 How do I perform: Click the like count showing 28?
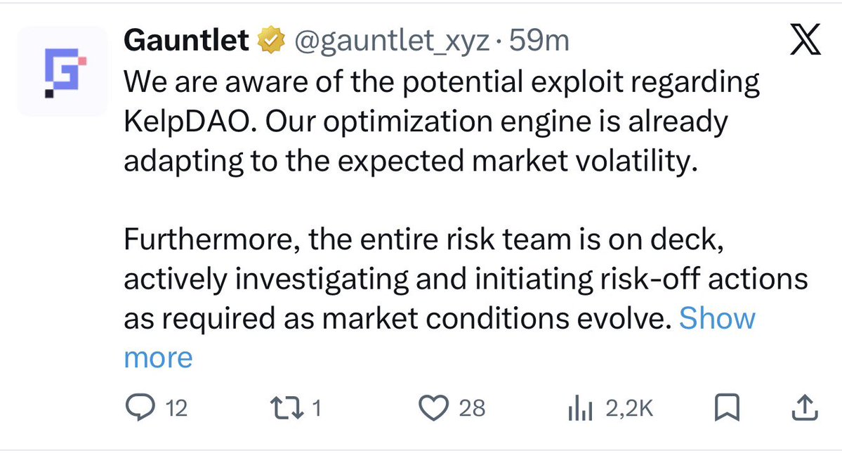coord(472,408)
